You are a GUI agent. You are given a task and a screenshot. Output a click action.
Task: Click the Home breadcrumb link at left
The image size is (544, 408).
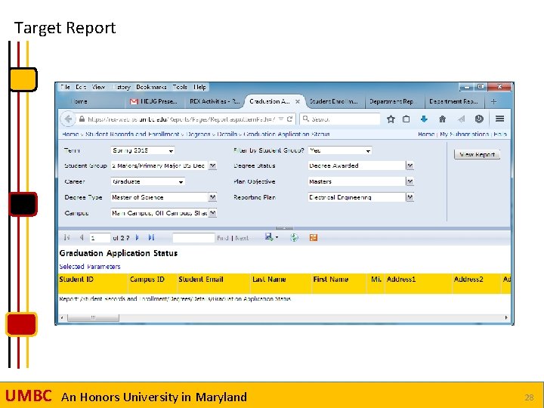pos(70,134)
